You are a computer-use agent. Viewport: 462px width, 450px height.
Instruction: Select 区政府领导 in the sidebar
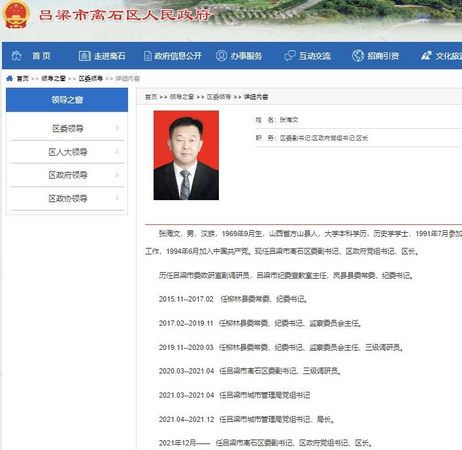68,175
